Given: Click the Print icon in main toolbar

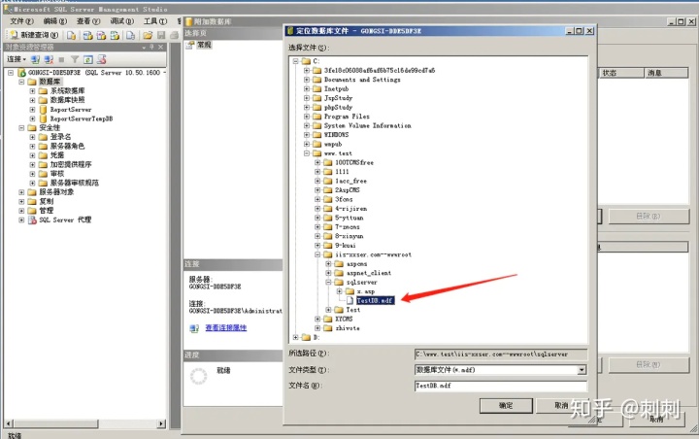Looking at the screenshot, I should pos(175,35).
